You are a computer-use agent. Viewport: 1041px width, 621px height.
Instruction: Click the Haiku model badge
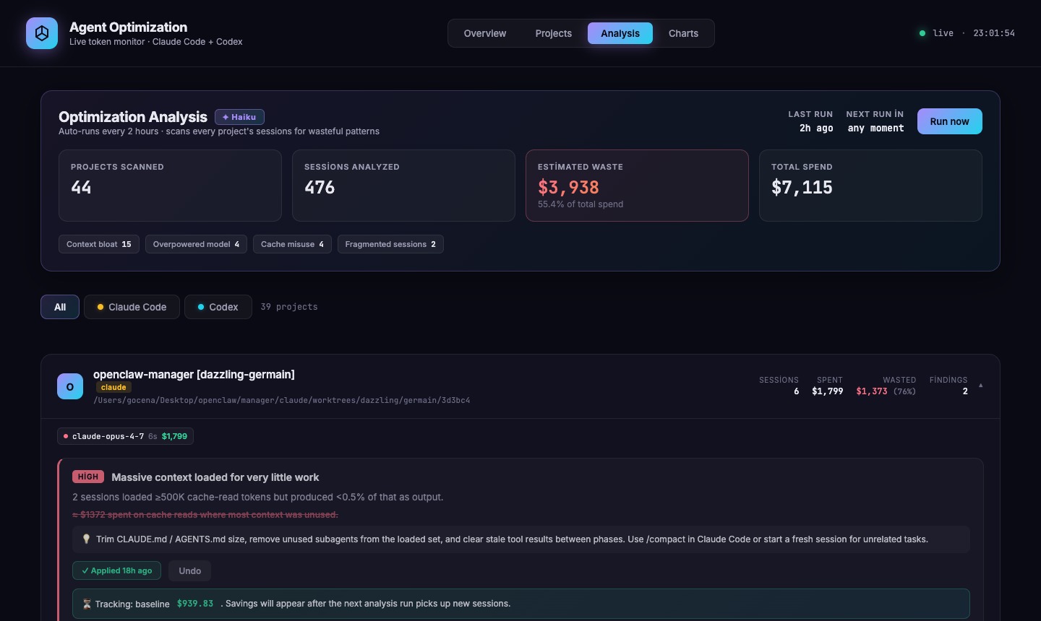point(239,117)
